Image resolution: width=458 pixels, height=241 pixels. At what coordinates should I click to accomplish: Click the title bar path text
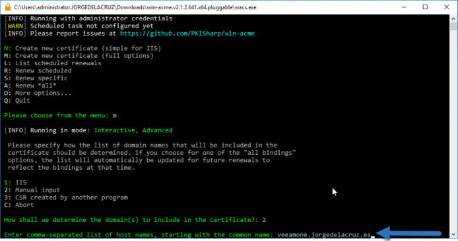point(135,7)
